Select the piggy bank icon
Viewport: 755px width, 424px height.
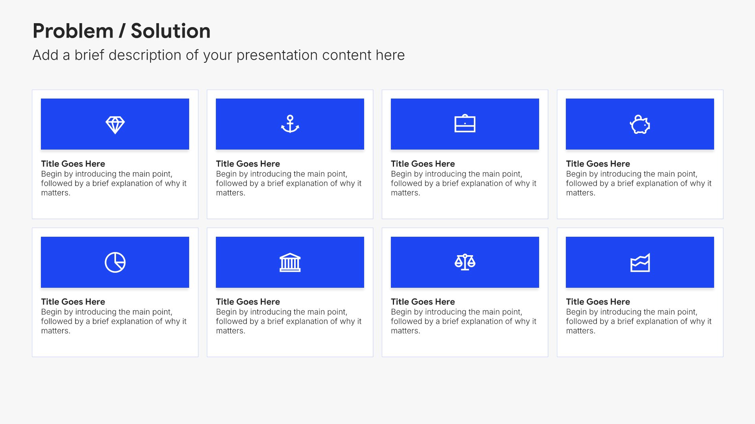point(640,124)
